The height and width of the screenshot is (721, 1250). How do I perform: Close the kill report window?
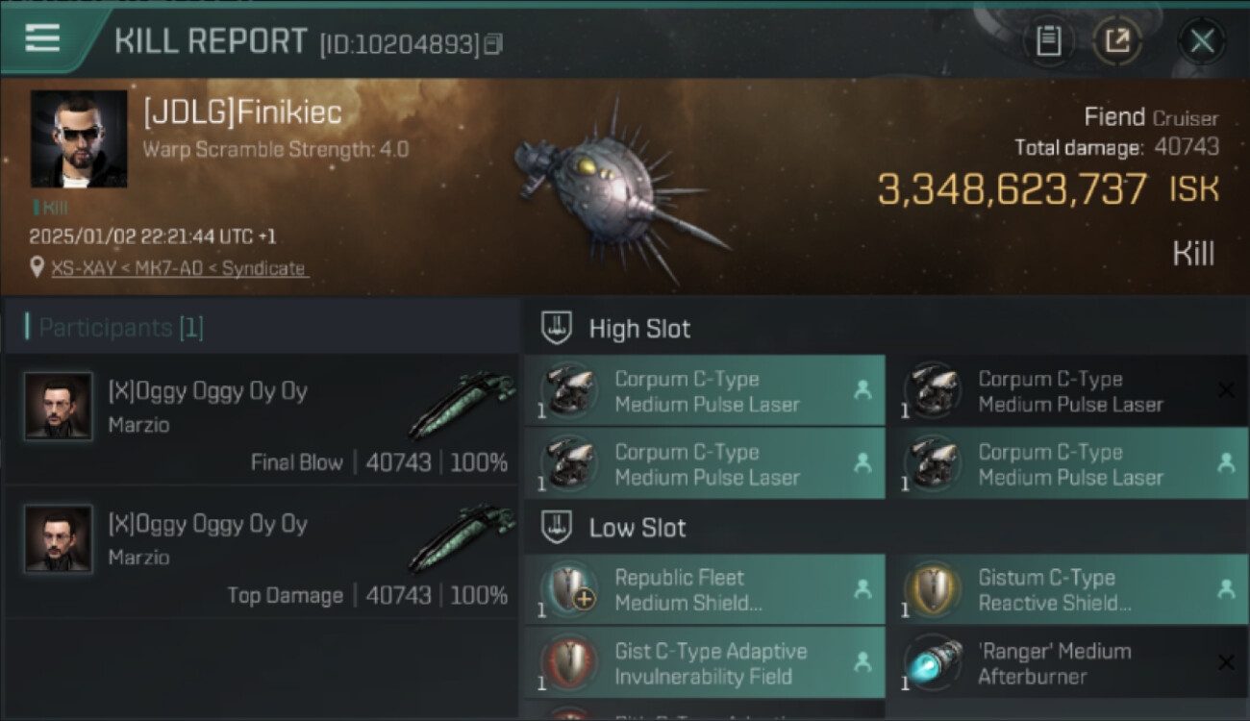click(x=1201, y=41)
